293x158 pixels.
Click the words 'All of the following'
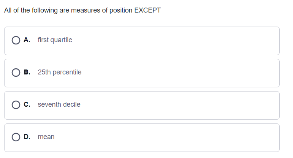(31, 11)
